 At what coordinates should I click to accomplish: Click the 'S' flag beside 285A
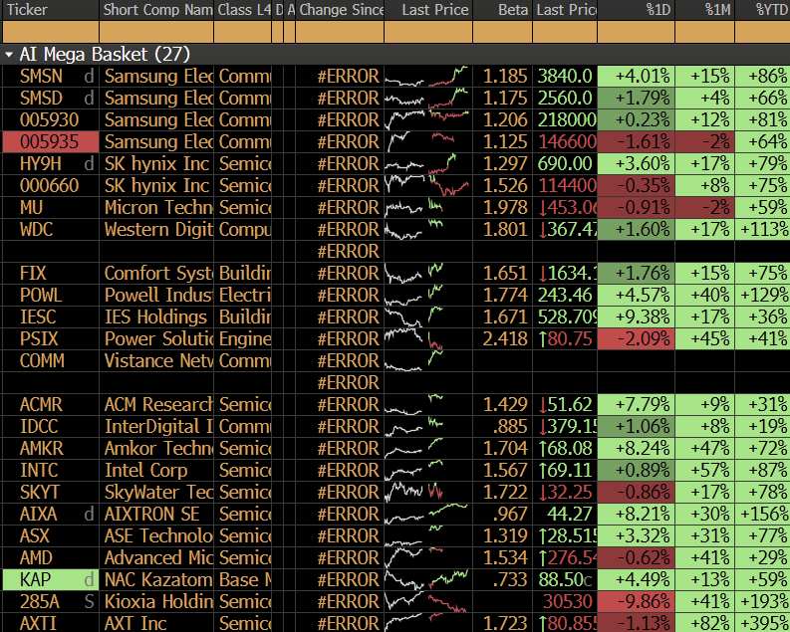[x=90, y=602]
